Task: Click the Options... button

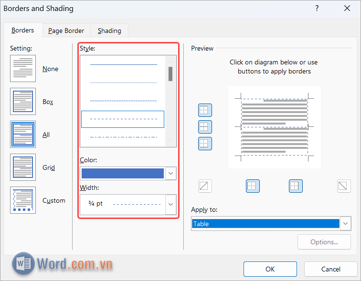Action: [324, 242]
